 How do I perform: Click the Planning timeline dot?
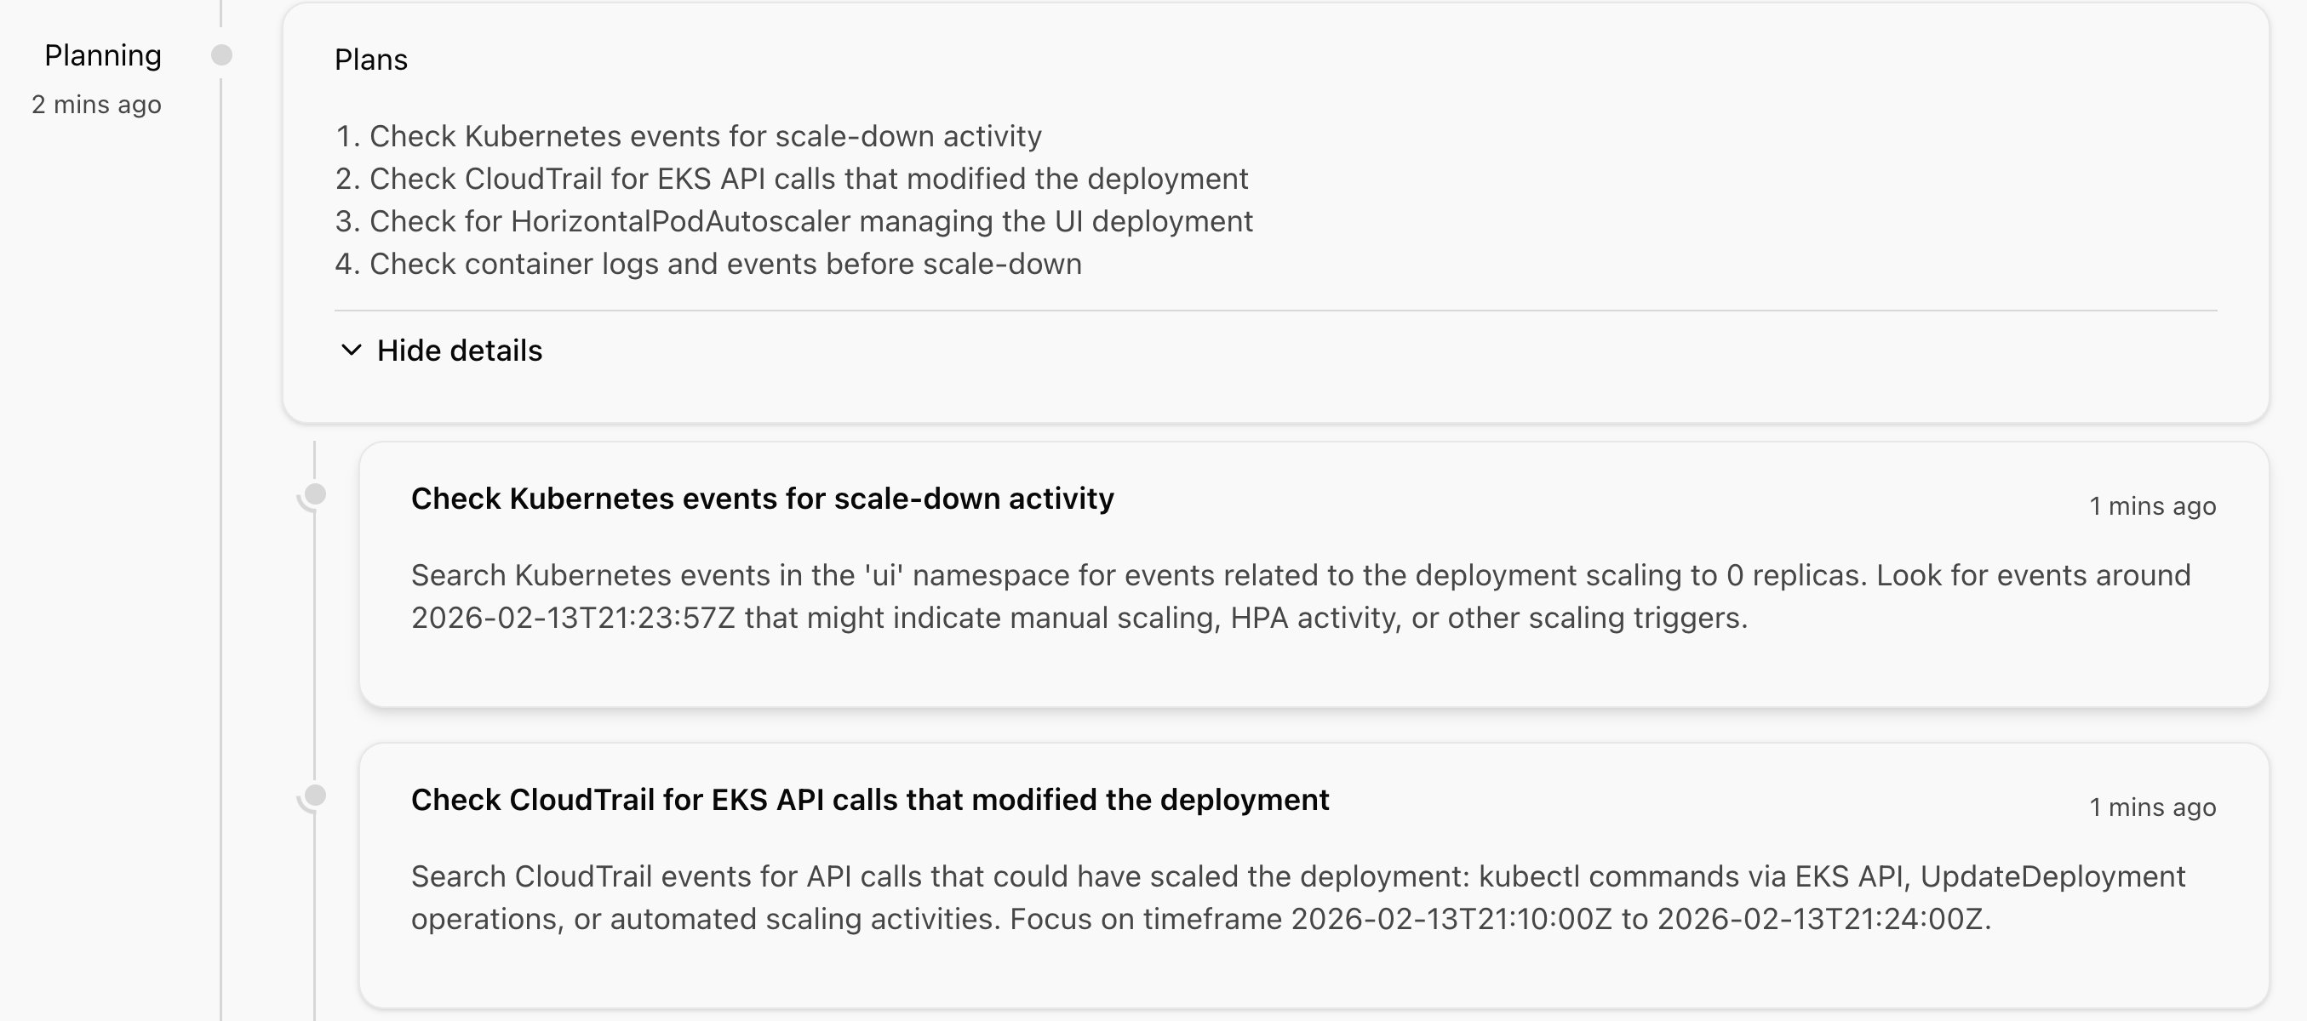(222, 55)
